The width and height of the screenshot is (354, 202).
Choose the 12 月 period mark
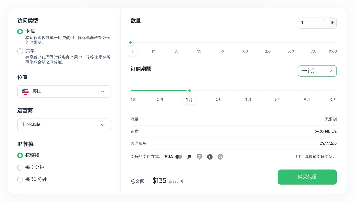click(333, 100)
